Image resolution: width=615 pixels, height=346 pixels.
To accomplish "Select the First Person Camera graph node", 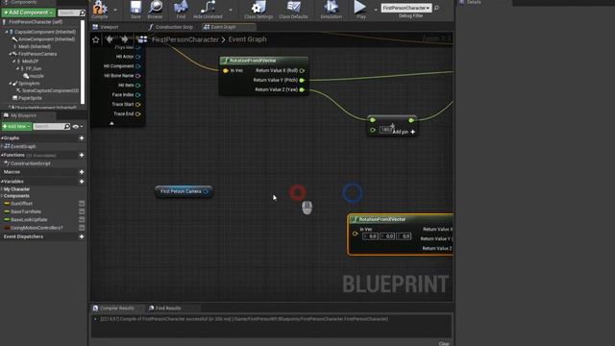I will (184, 191).
